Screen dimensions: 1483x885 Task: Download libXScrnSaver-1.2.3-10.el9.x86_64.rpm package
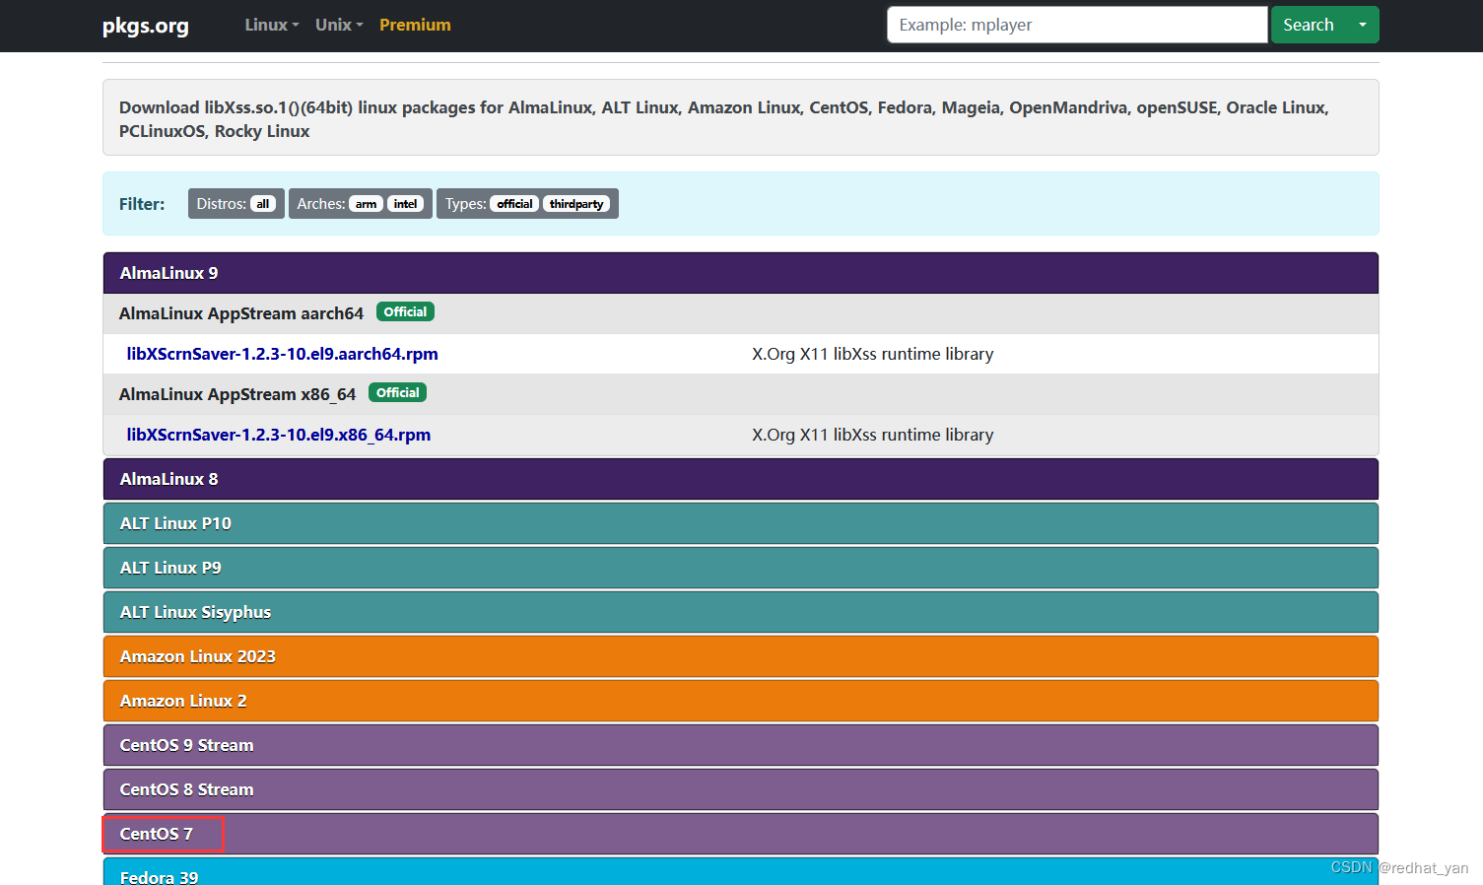pyautogui.click(x=279, y=435)
